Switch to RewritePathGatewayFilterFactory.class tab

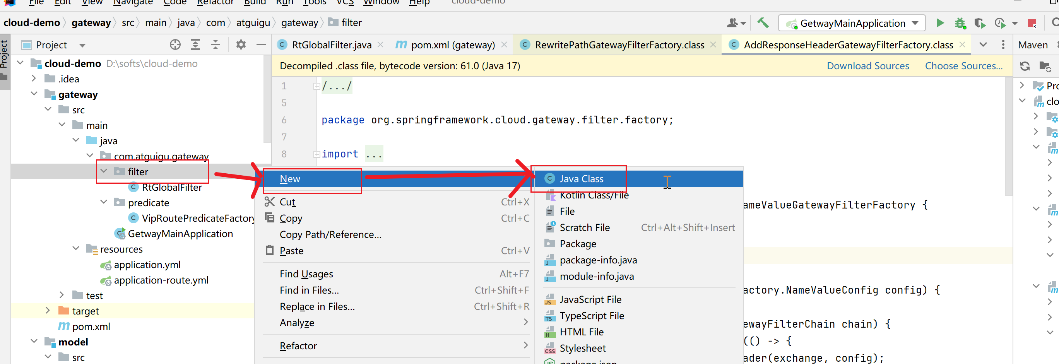pos(619,45)
